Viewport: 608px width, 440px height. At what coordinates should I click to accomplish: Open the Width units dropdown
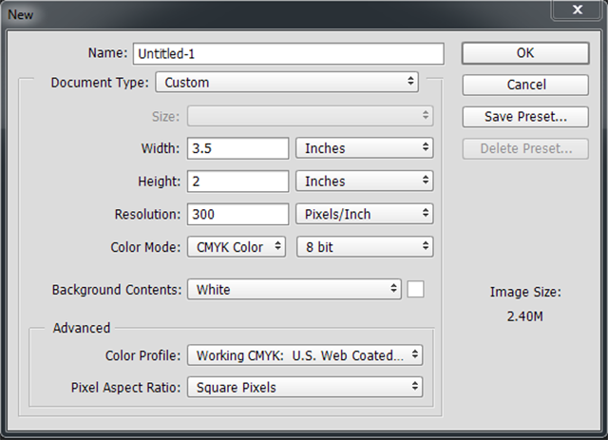(x=365, y=148)
